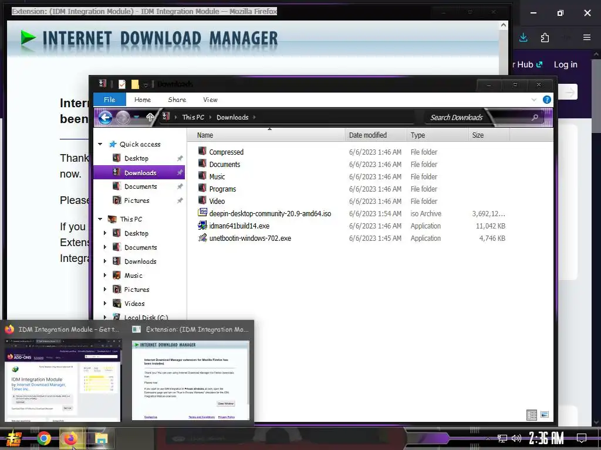Viewport: 601px width, 450px height.
Task: Go back with the Explorer back arrow
Action: 105,117
